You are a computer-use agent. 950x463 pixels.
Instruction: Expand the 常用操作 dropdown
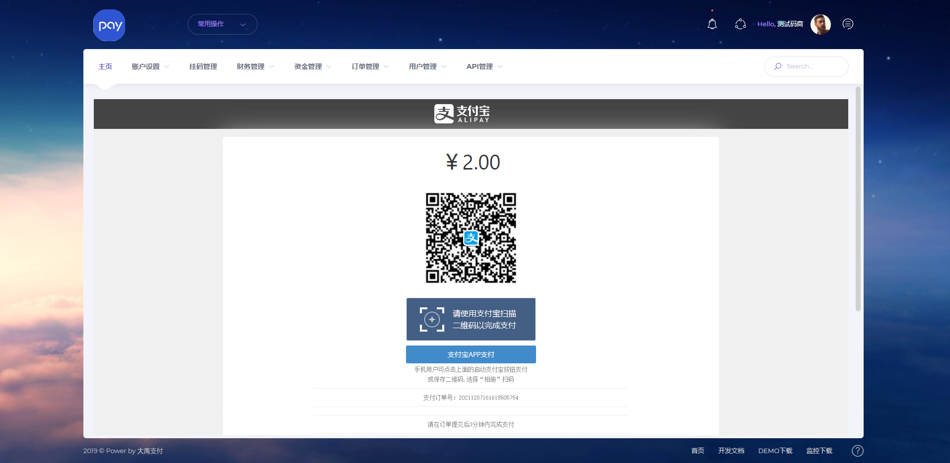pyautogui.click(x=222, y=24)
